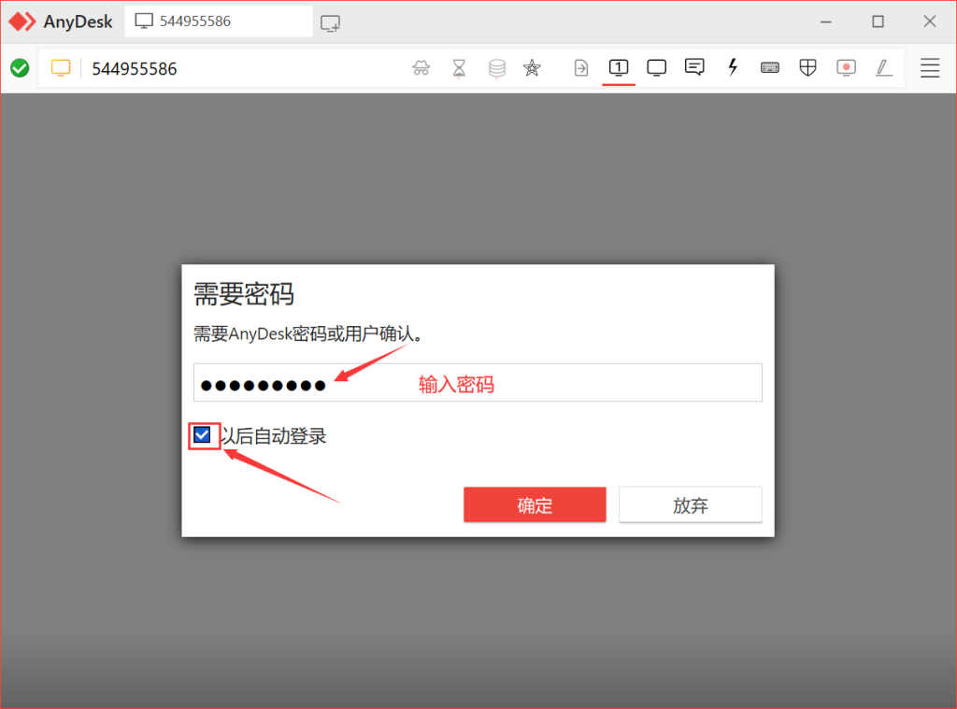Select the 544955586 session tab
The width and height of the screenshot is (957, 709).
click(219, 21)
